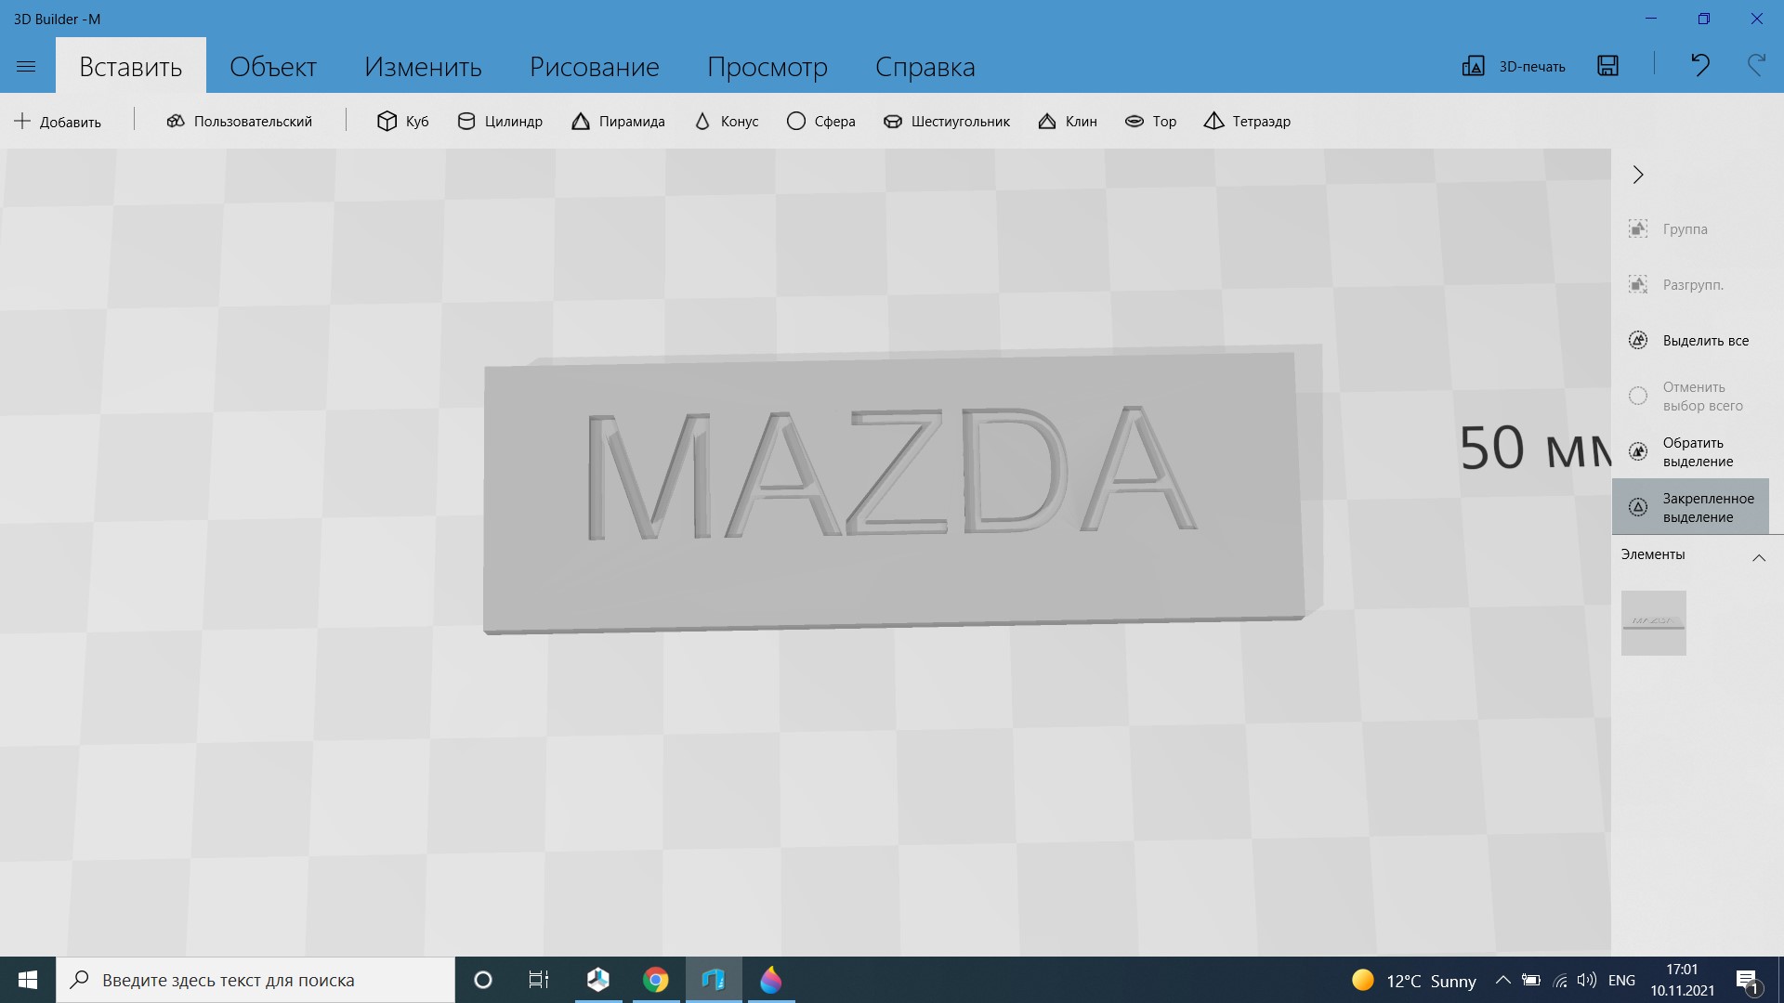Open the 3D Builder taskbar icon
The height and width of the screenshot is (1003, 1784).
point(598,980)
